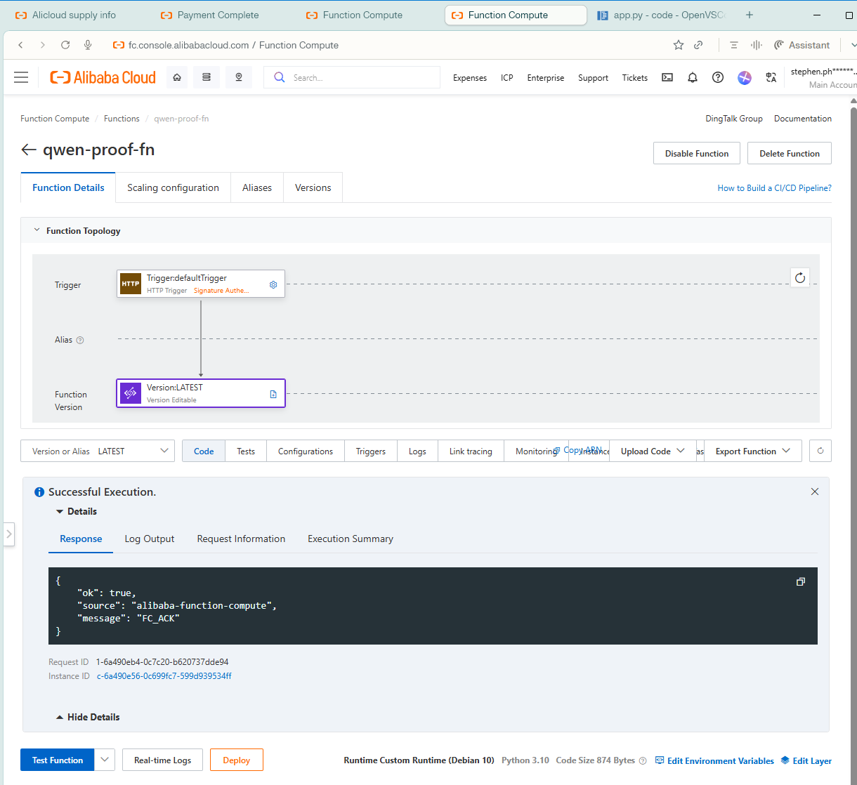Click the Edit Layer link

click(x=806, y=760)
